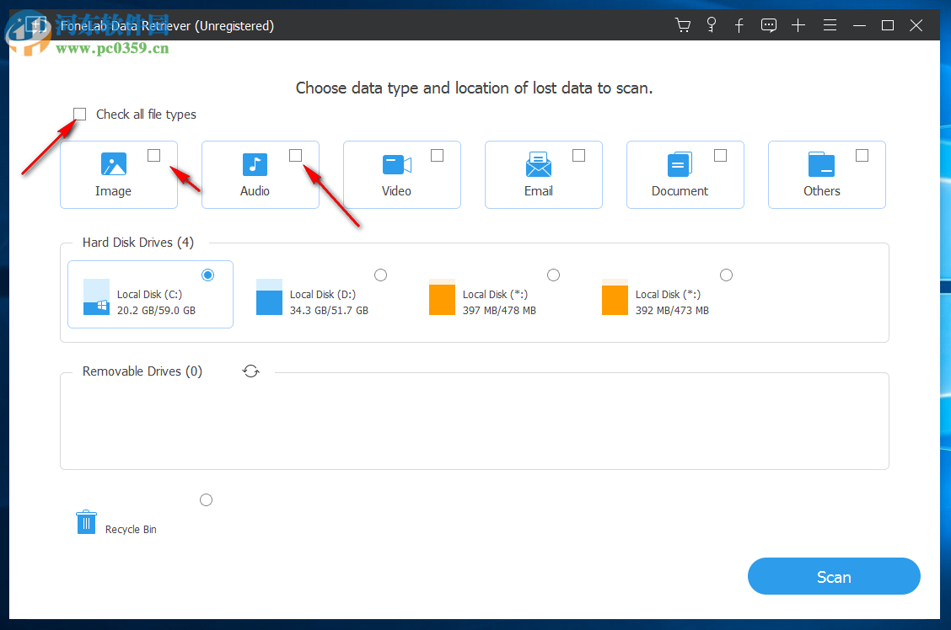Select the Others data type card
Screen dimensions: 951x630
click(826, 174)
